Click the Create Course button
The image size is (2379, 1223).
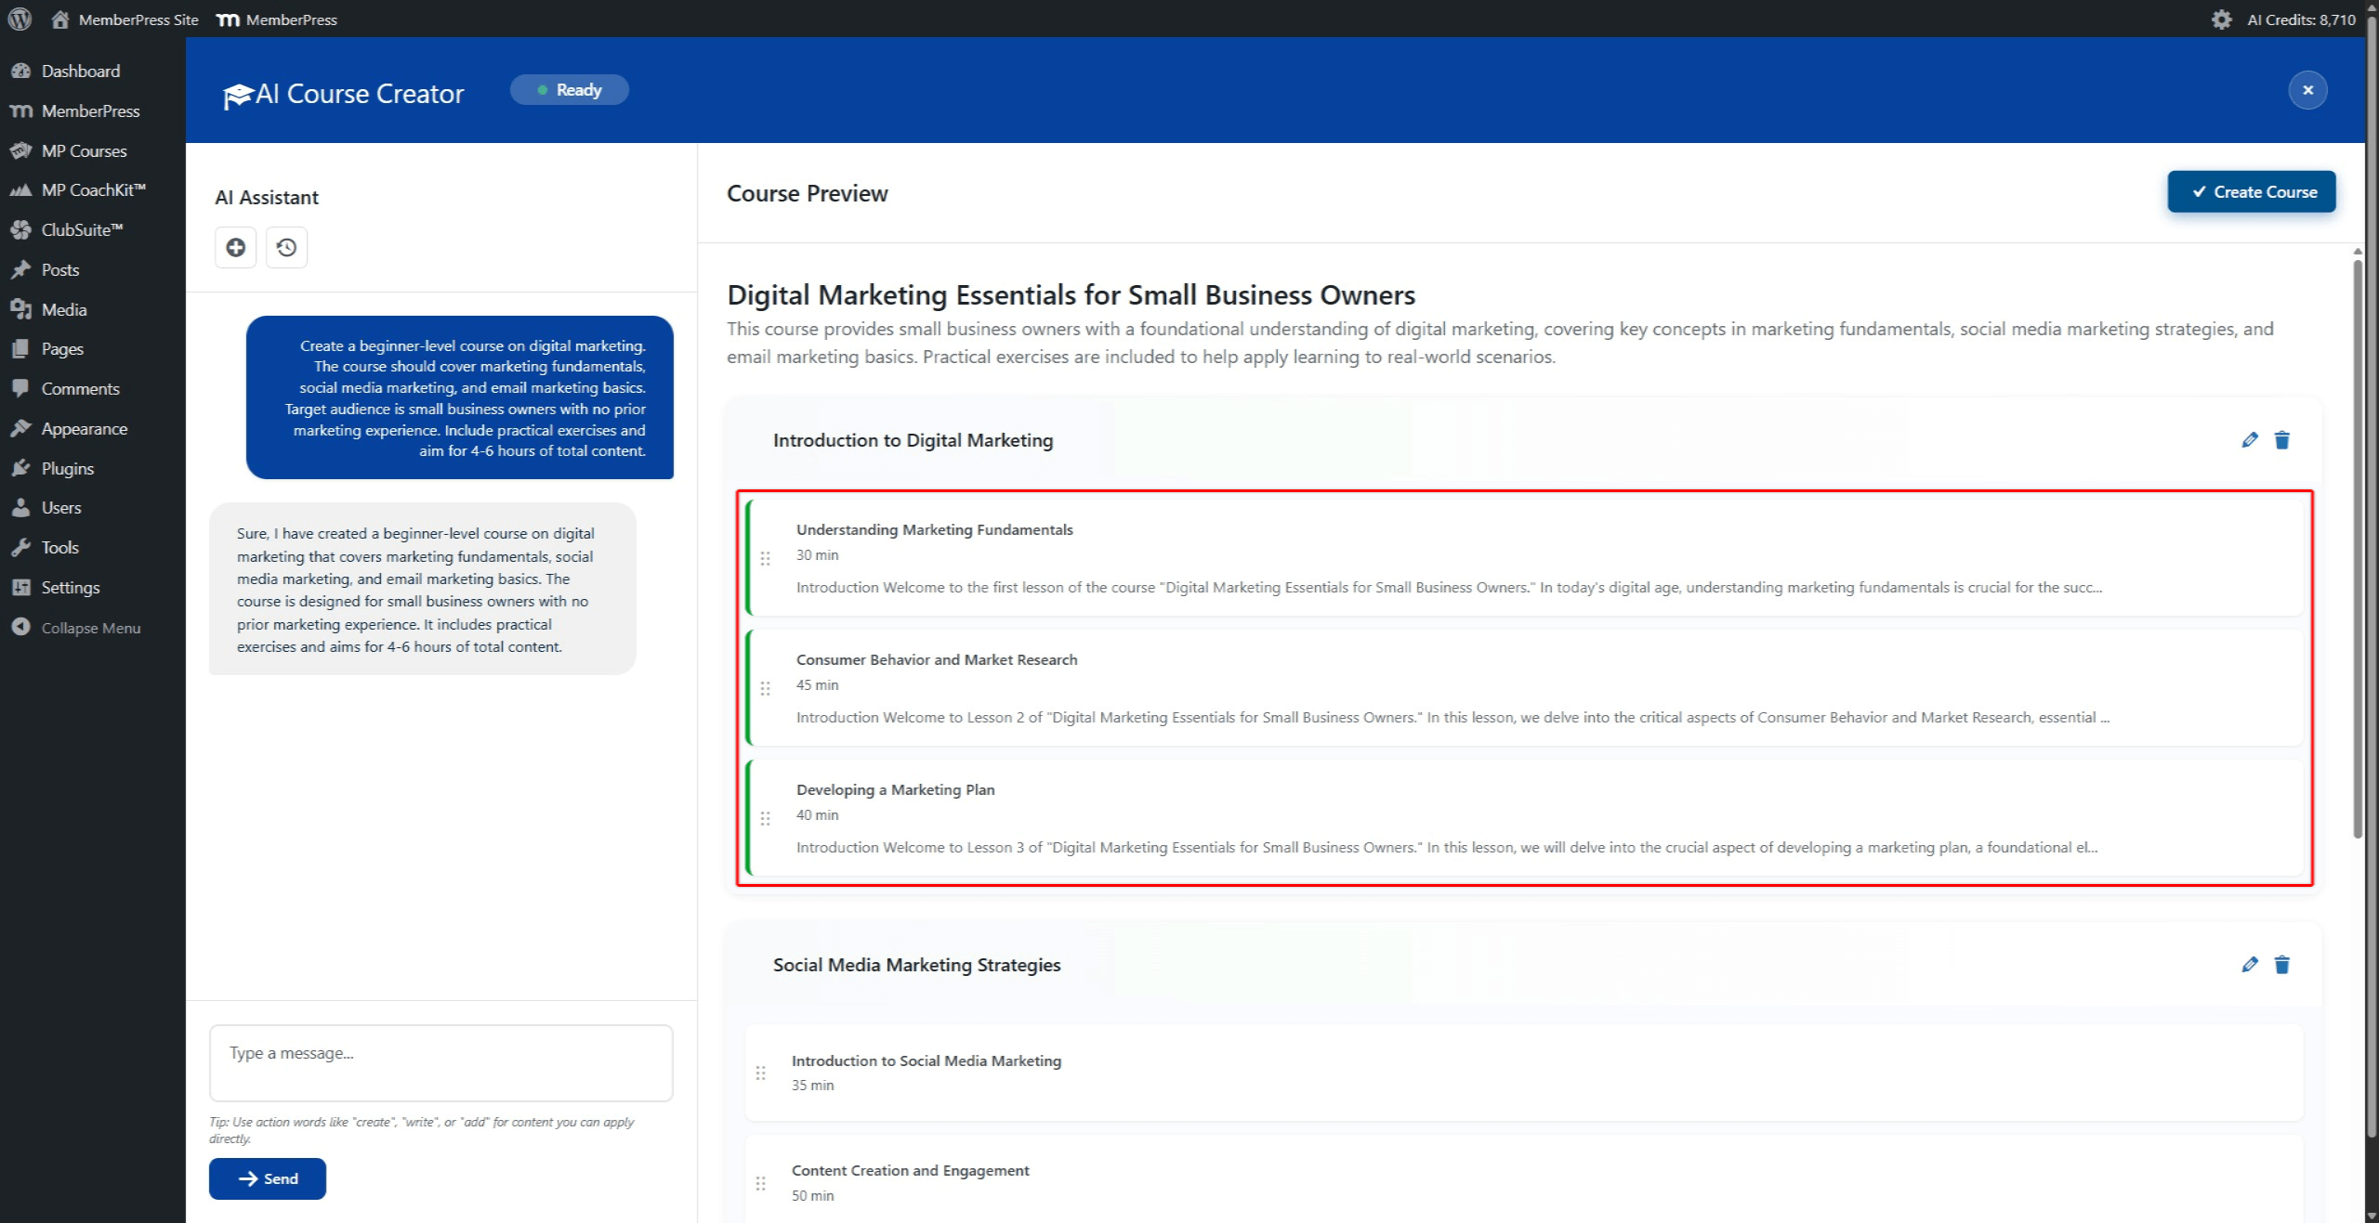click(x=2251, y=191)
